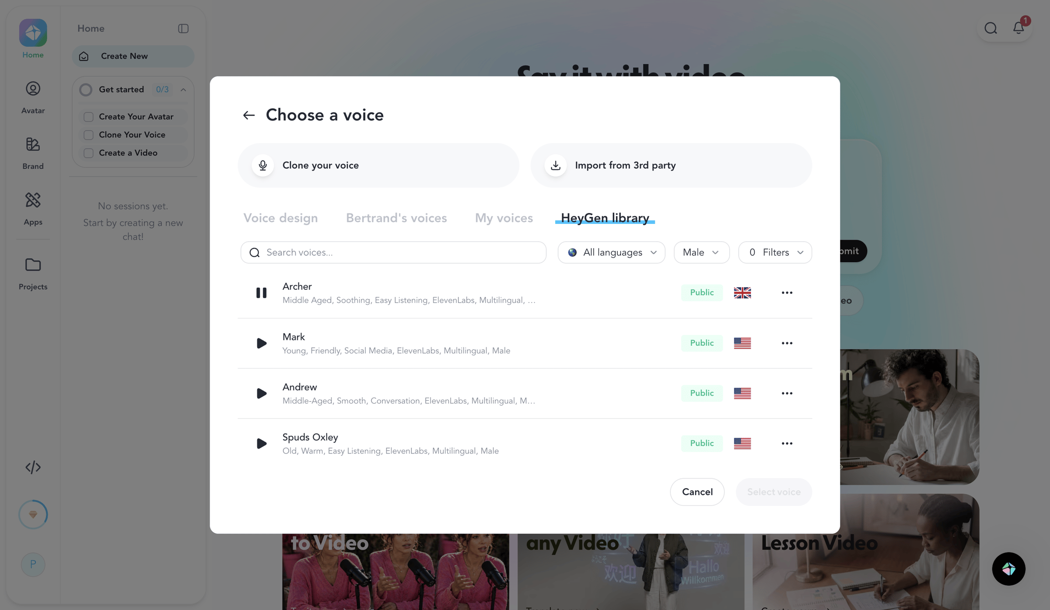
Task: Check the Create Your Avatar checkbox
Action: pyautogui.click(x=88, y=117)
